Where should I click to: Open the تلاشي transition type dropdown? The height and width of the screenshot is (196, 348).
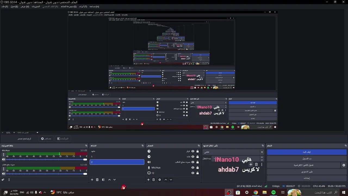(x=234, y=152)
